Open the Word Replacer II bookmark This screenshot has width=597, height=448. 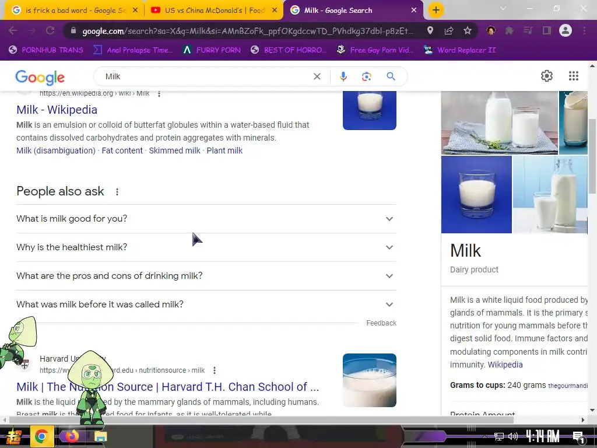pos(460,50)
